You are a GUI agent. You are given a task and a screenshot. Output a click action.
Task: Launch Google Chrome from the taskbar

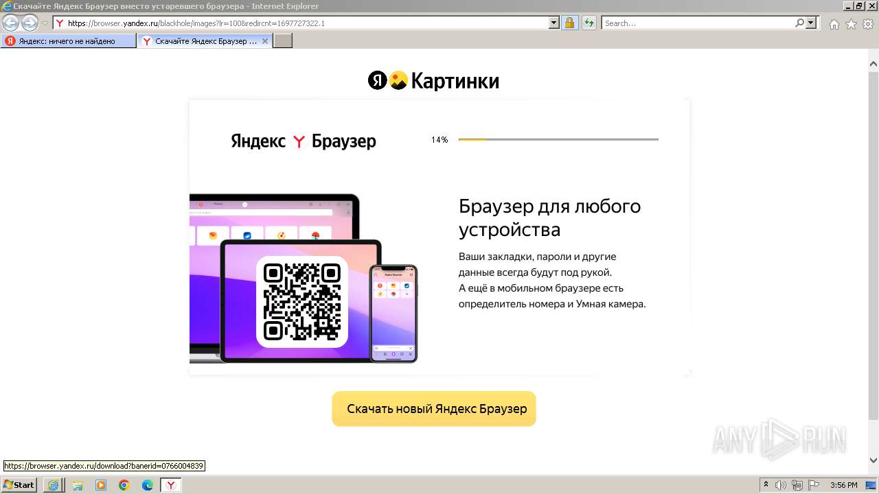(x=124, y=485)
